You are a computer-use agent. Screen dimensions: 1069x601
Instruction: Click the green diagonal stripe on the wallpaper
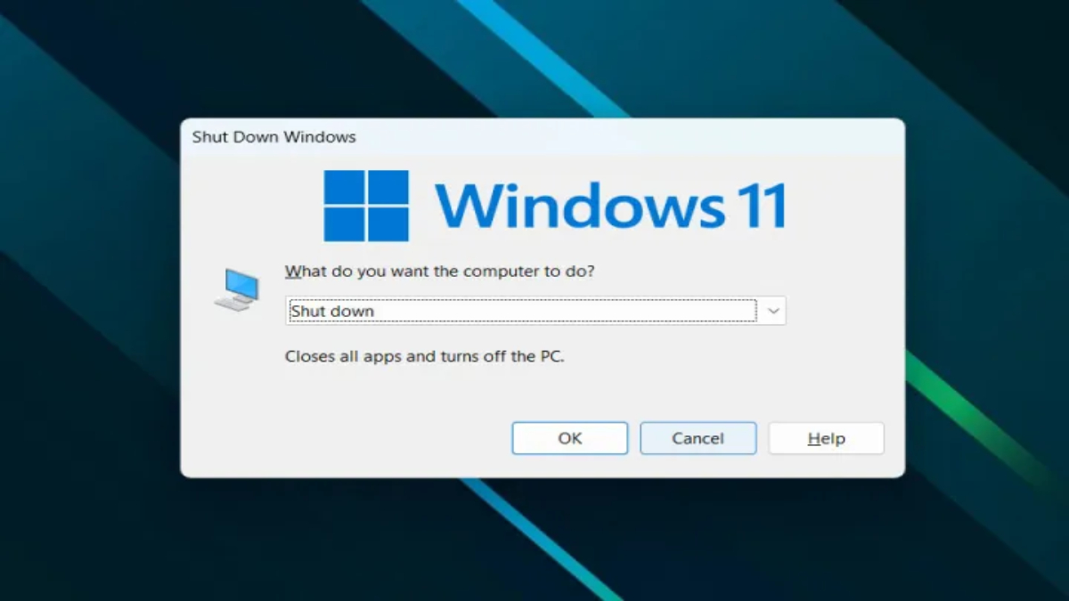[x=980, y=417]
